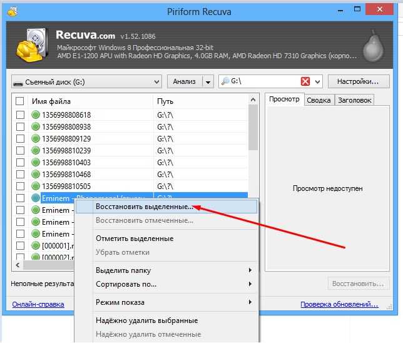Check the box for file 1356998810403

click(20, 162)
